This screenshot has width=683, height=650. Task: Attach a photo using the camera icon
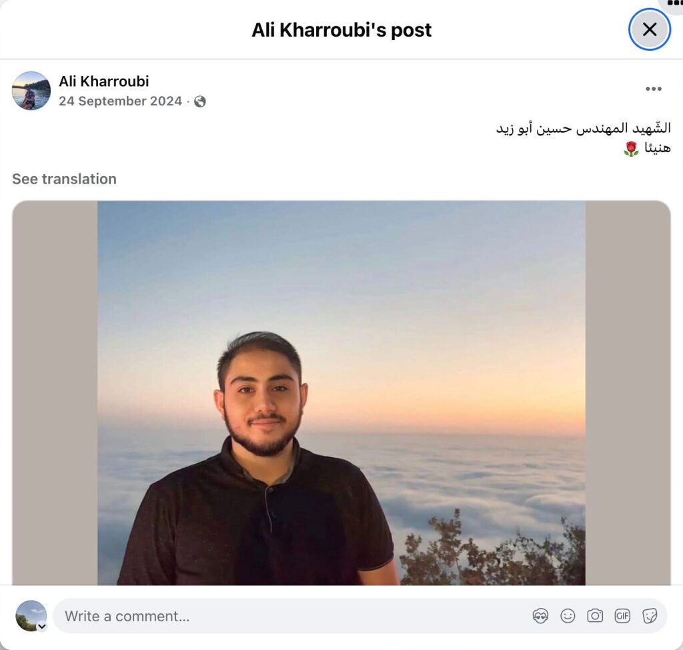[595, 616]
